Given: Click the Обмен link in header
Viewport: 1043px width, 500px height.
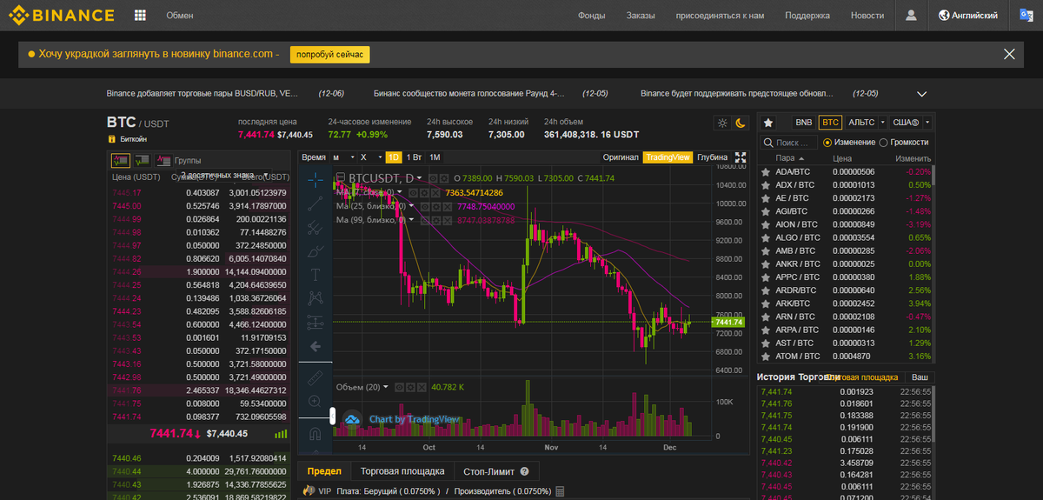Looking at the screenshot, I should tap(180, 16).
